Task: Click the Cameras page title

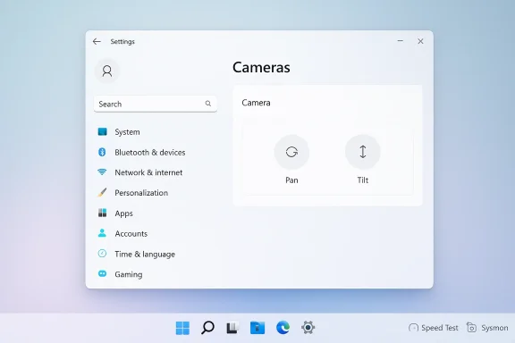Action: (x=261, y=68)
